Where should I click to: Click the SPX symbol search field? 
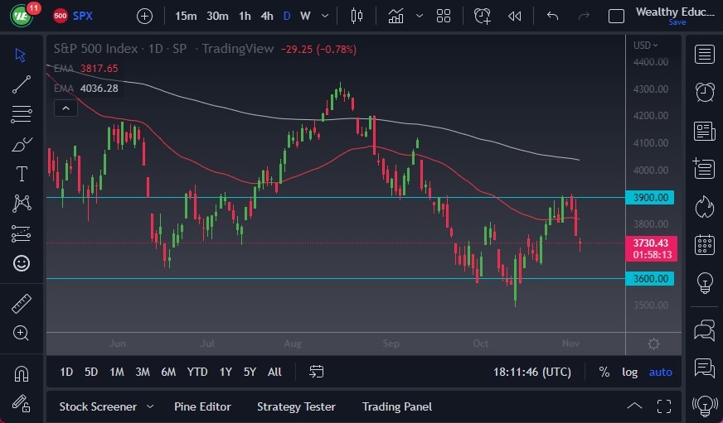[x=83, y=16]
